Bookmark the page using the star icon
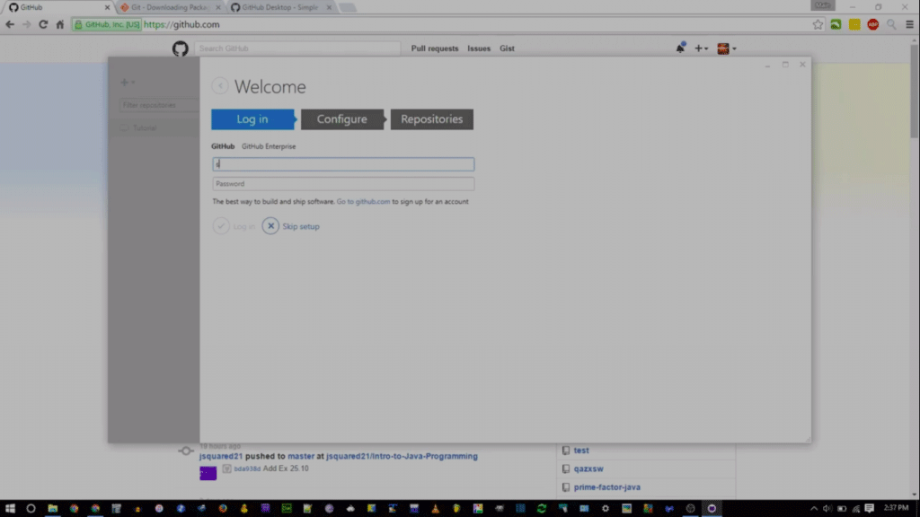Viewport: 920px width, 517px height. [x=818, y=24]
